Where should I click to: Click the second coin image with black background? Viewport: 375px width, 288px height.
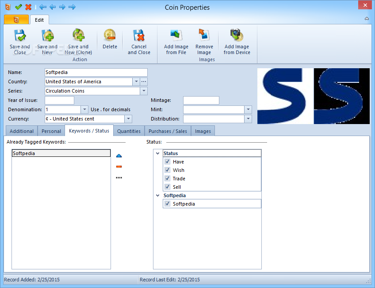pos(342,96)
